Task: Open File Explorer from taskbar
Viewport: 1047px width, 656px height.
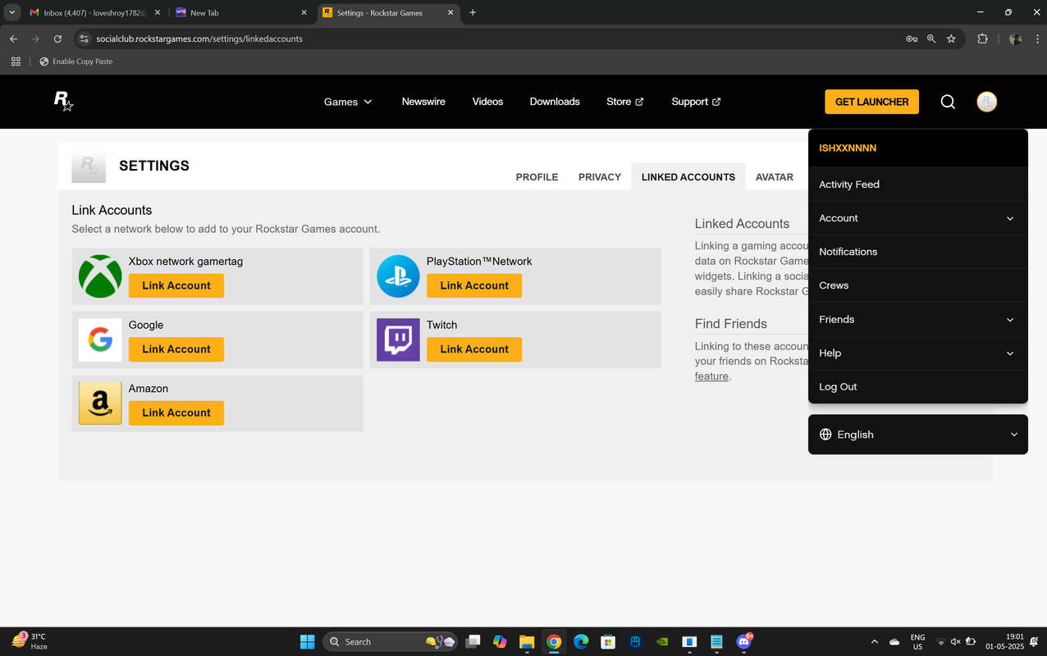Action: point(527,641)
